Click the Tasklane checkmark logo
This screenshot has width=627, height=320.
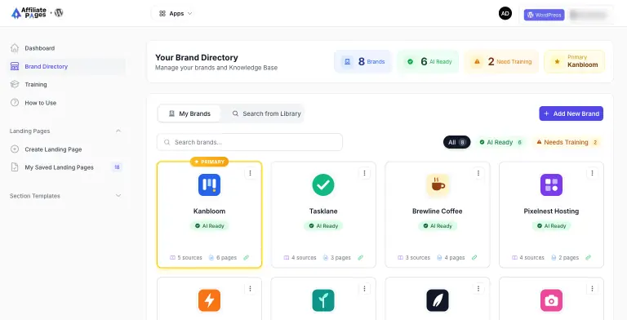[323, 184]
